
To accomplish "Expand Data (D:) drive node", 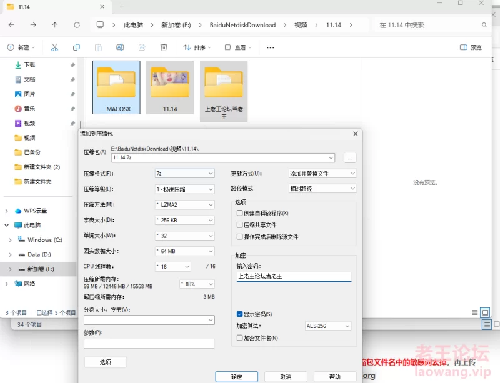I will (x=10, y=254).
